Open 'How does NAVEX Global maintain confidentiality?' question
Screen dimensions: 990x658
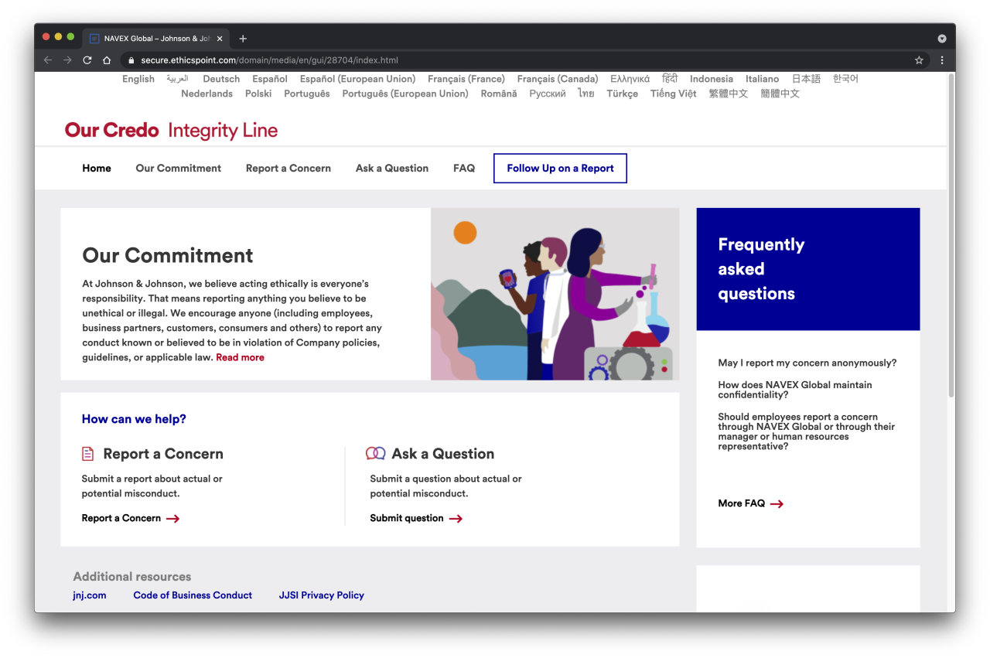click(795, 390)
